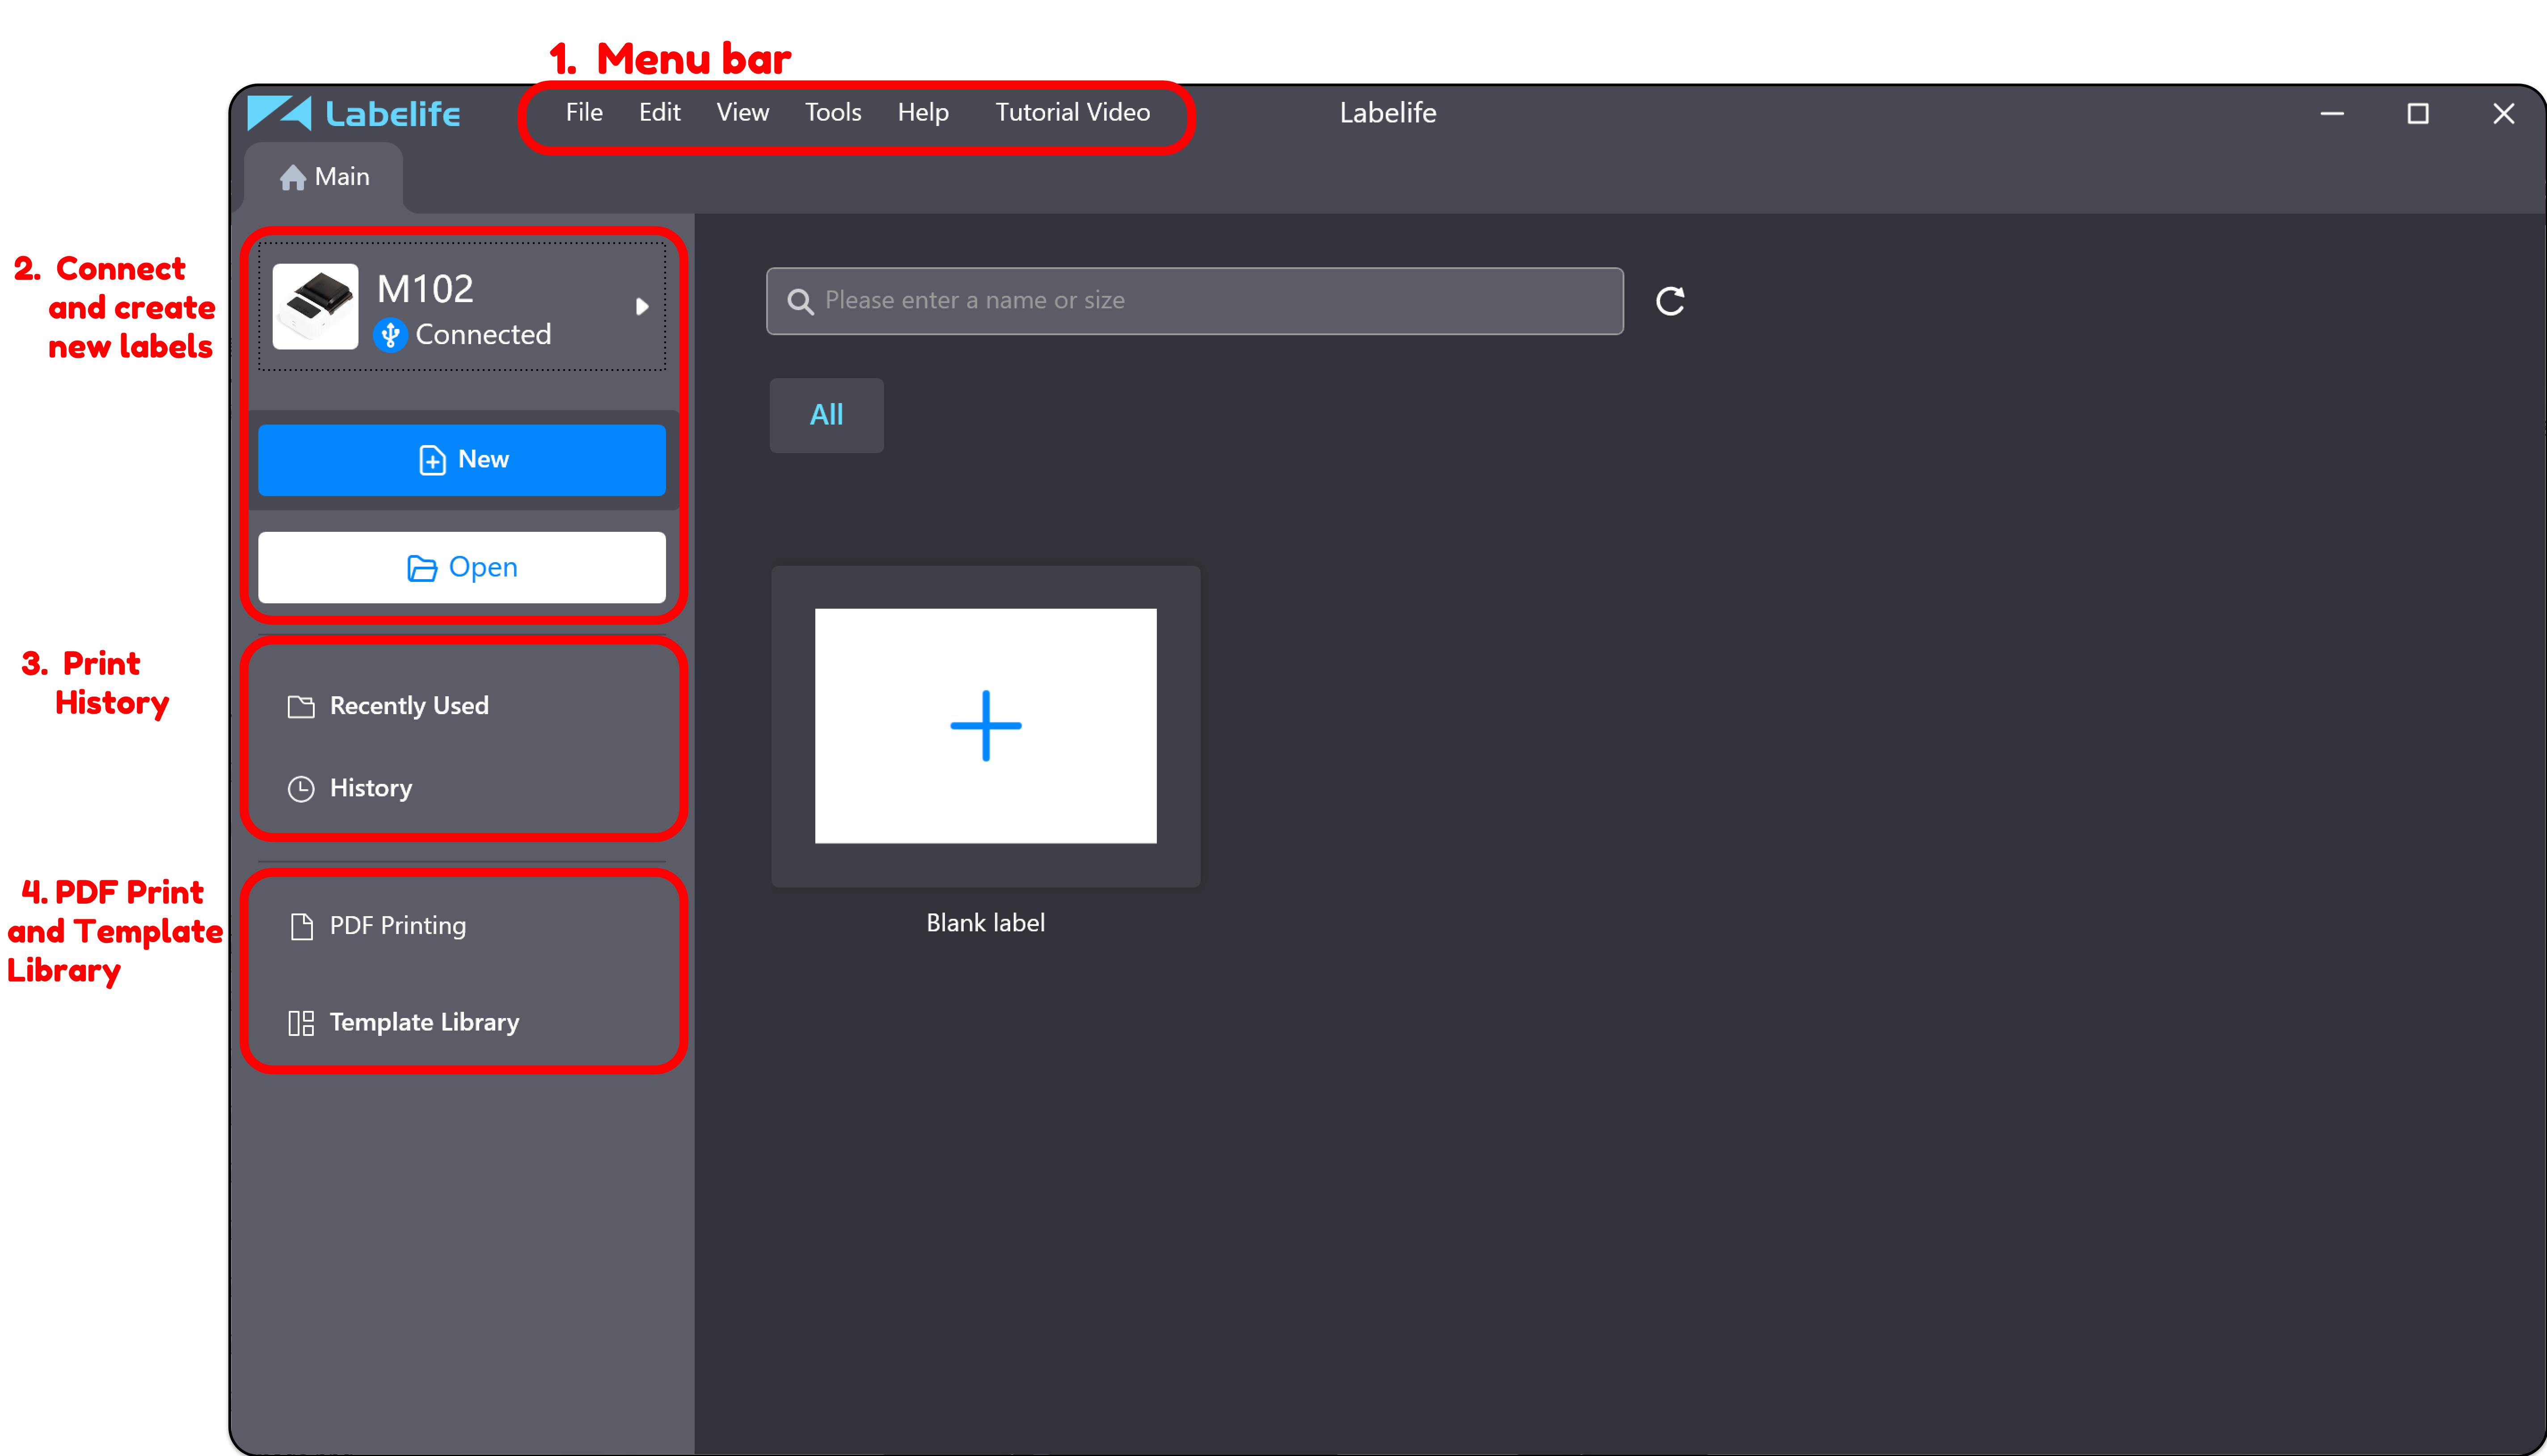Go to PDF Printing
2547x1456 pixels.
coord(397,926)
